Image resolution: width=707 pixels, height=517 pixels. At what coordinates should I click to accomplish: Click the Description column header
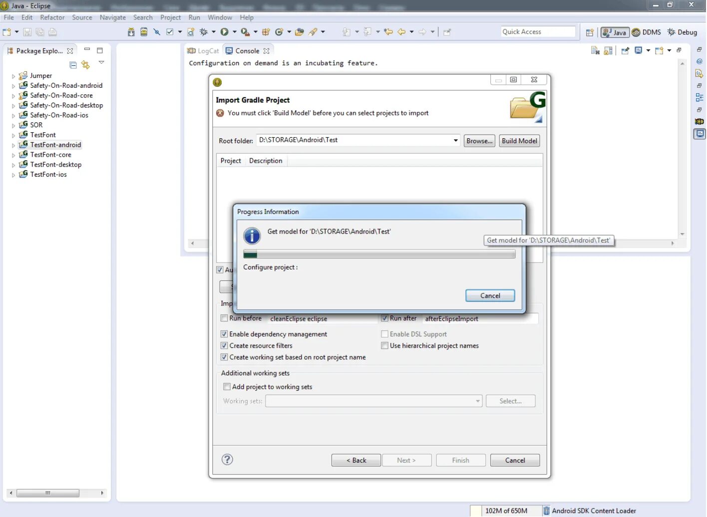(x=266, y=161)
